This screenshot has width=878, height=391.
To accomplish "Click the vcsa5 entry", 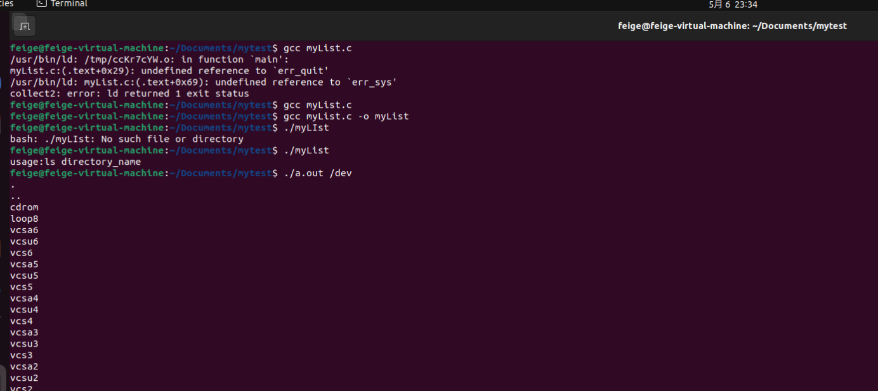I will (24, 265).
